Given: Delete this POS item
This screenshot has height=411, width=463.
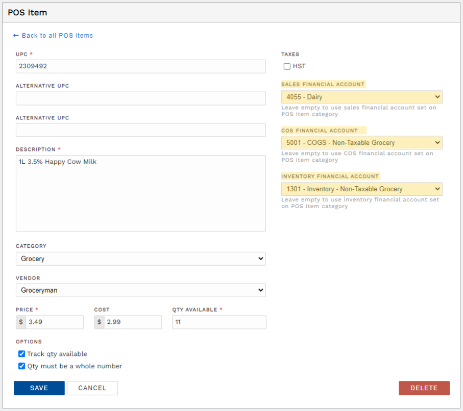Looking at the screenshot, I should (424, 388).
